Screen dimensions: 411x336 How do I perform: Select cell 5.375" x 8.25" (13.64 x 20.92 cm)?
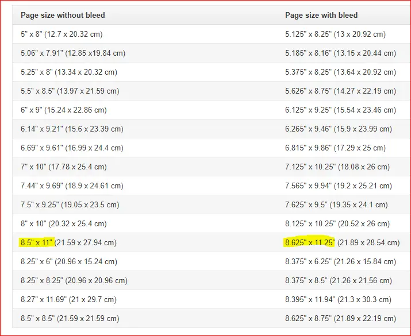click(340, 72)
